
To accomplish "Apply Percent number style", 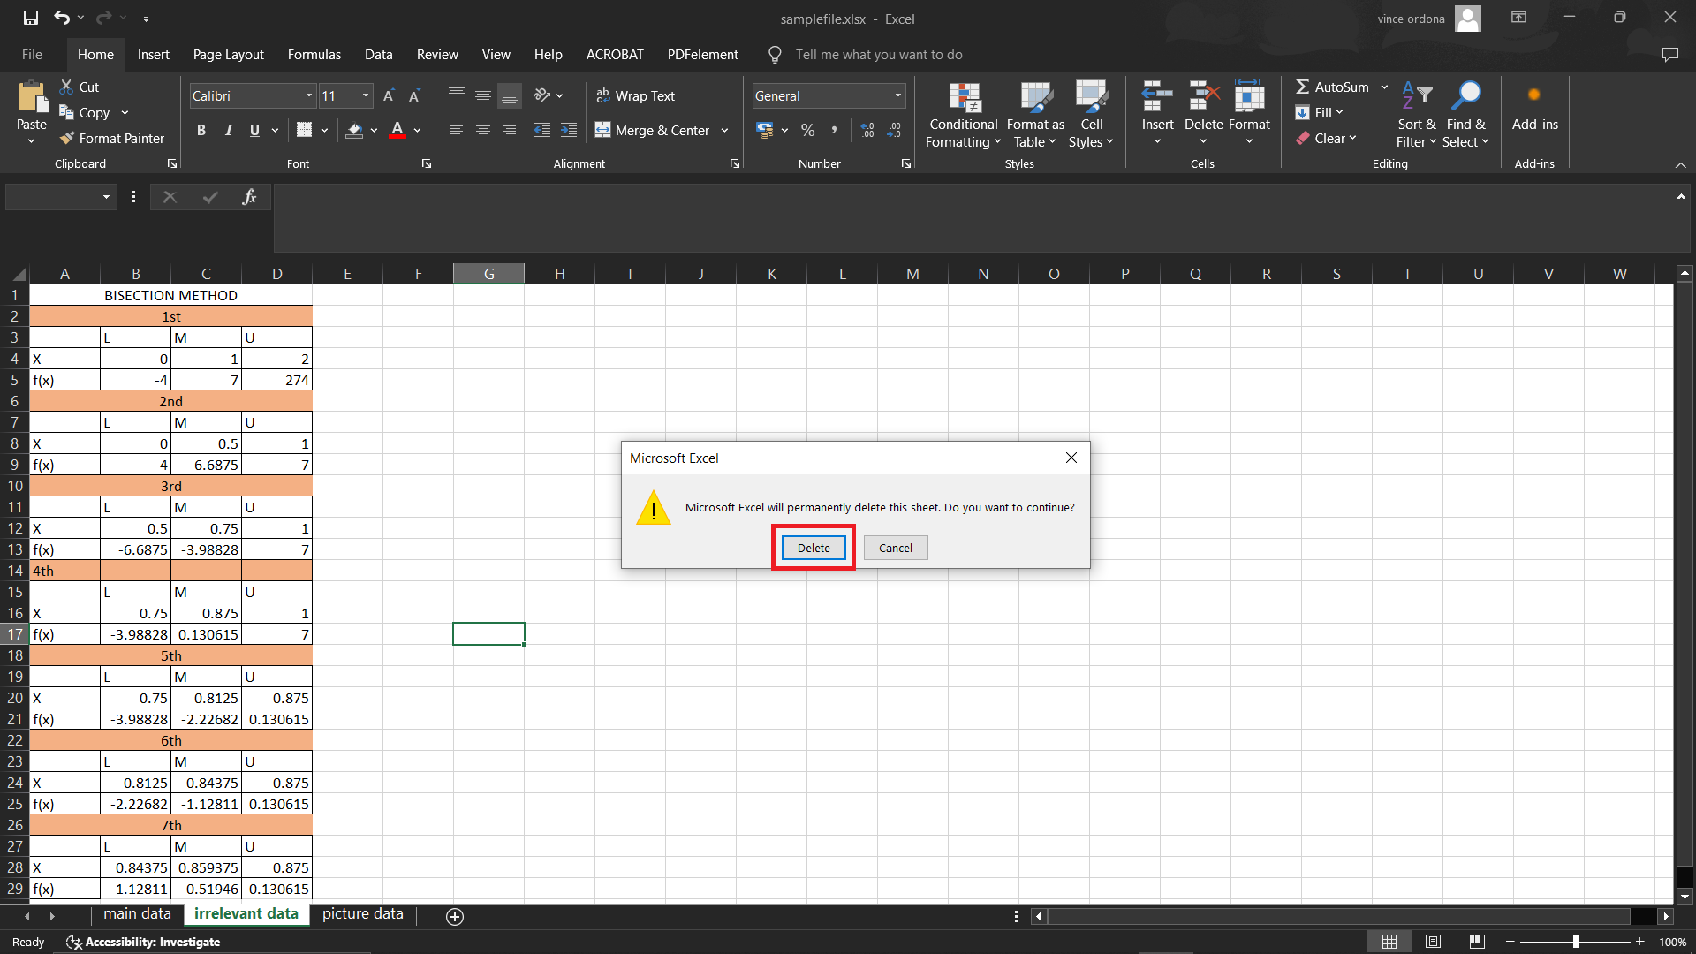I will point(806,130).
